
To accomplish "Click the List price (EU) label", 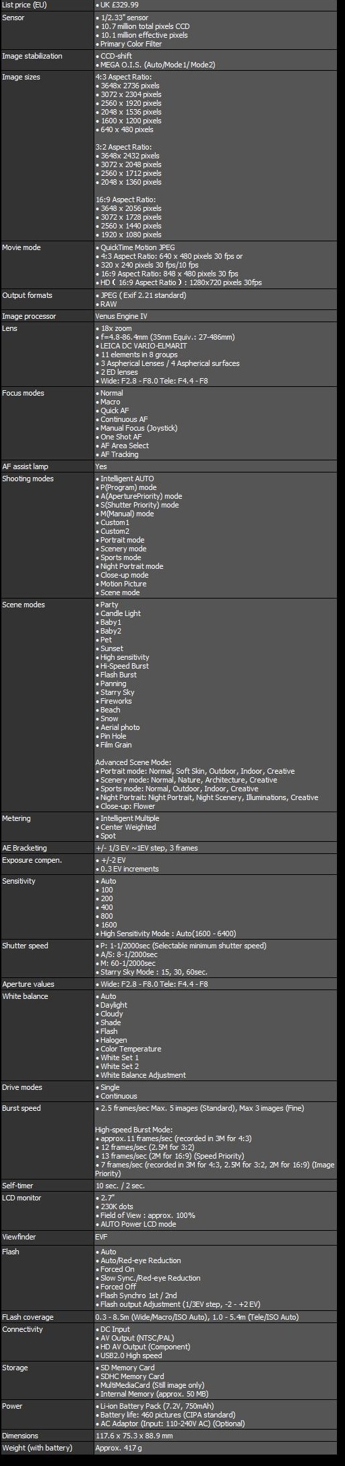I will coord(24,5).
